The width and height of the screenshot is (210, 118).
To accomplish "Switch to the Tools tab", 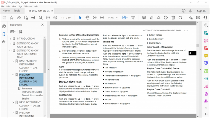I will click(17, 11).
